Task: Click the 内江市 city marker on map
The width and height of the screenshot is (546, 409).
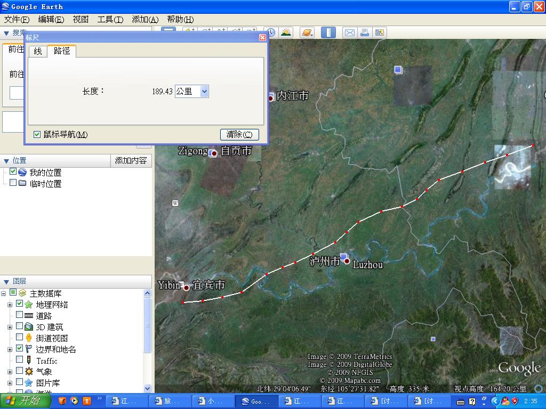Action: tap(270, 99)
